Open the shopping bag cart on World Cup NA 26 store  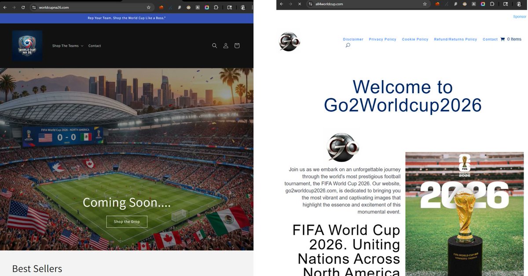[x=237, y=46]
